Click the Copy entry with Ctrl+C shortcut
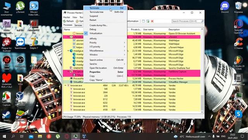The width and height of the screenshot is (248, 140). tap(105, 76)
